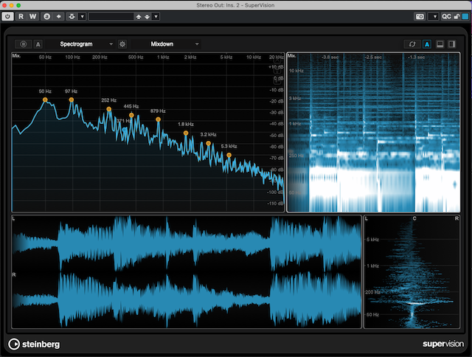Click the A/B settings comparison icon
Viewport: 472px width, 357px height.
coord(47,15)
